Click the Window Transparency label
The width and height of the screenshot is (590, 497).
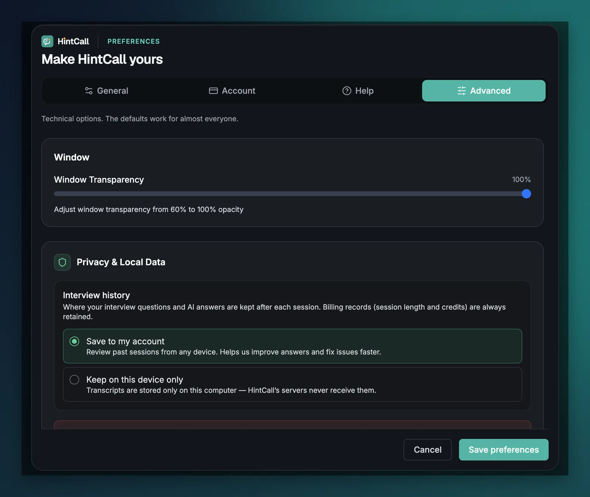99,180
